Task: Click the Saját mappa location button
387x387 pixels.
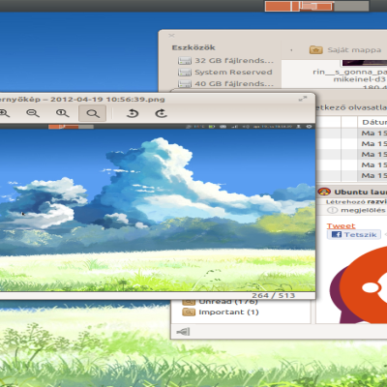Action: coord(345,49)
